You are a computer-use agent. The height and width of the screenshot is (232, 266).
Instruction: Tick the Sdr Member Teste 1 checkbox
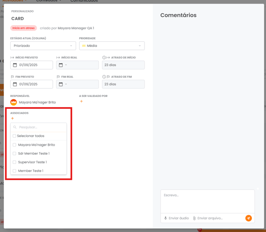(x=15, y=154)
